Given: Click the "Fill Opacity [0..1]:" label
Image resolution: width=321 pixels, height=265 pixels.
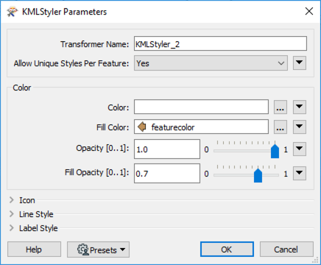Looking at the screenshot, I should [x=97, y=172].
